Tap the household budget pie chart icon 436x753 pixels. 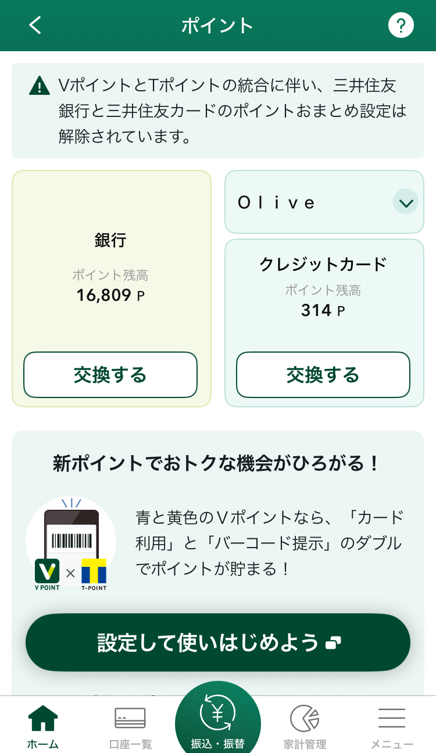pos(305,719)
